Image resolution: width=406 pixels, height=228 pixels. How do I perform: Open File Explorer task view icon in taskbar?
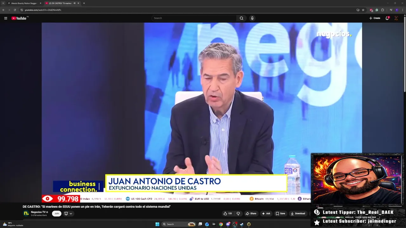[x=200, y=224]
